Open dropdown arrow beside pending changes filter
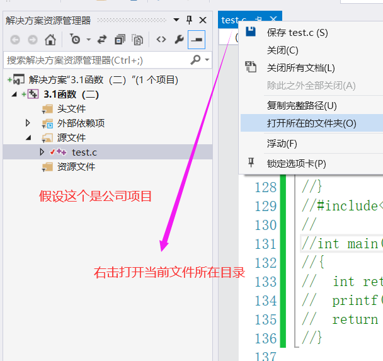Image resolution: width=383 pixels, height=361 pixels. 89,39
